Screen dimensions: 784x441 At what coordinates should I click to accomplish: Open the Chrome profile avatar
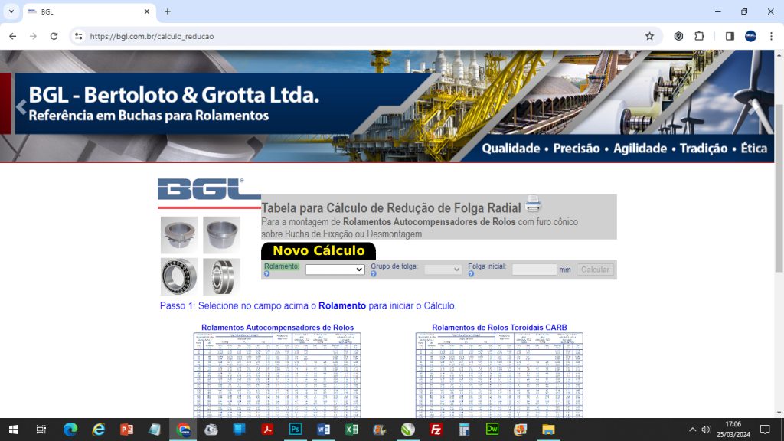coord(750,36)
